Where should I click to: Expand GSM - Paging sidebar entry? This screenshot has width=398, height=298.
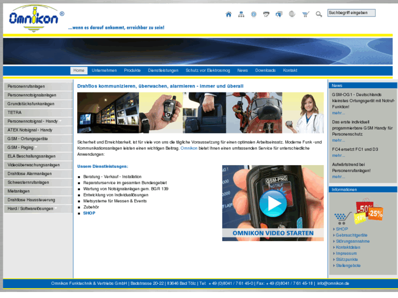[38, 148]
